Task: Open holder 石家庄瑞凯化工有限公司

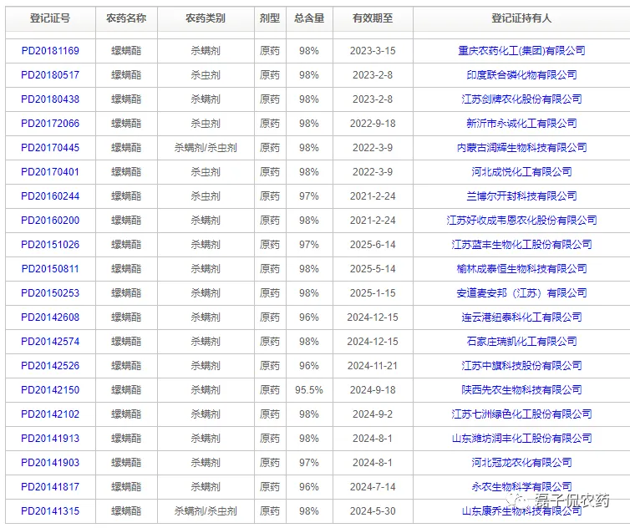Action: [x=521, y=342]
